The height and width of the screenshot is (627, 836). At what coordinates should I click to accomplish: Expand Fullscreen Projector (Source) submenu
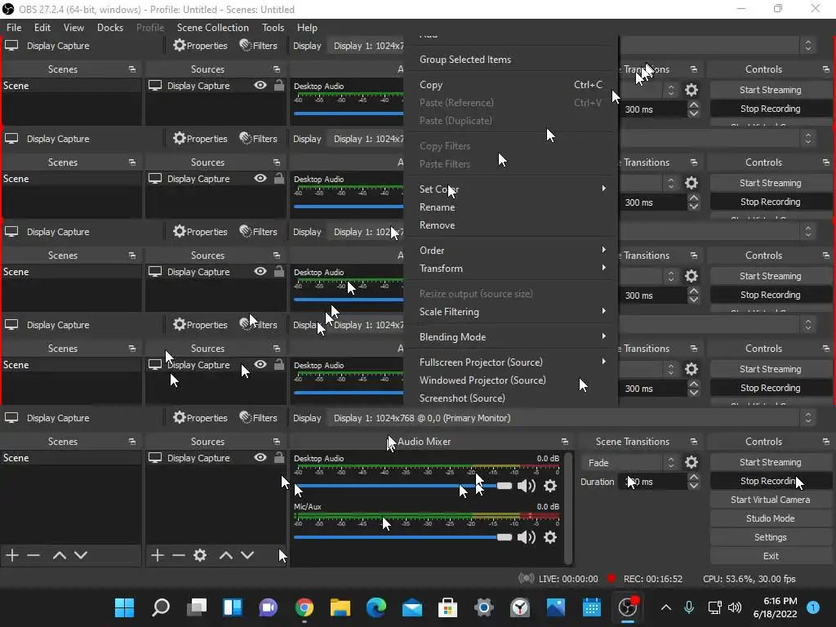511,362
